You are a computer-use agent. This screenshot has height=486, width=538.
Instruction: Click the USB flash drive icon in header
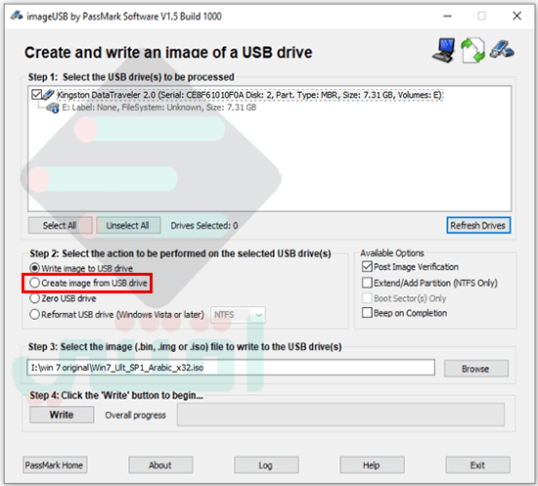tap(501, 49)
